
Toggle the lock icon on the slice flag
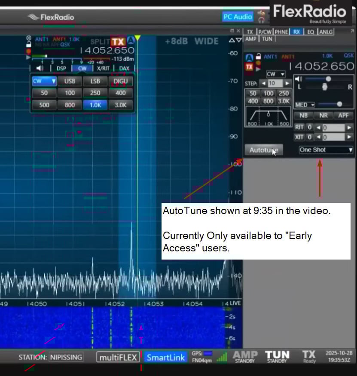click(x=28, y=44)
